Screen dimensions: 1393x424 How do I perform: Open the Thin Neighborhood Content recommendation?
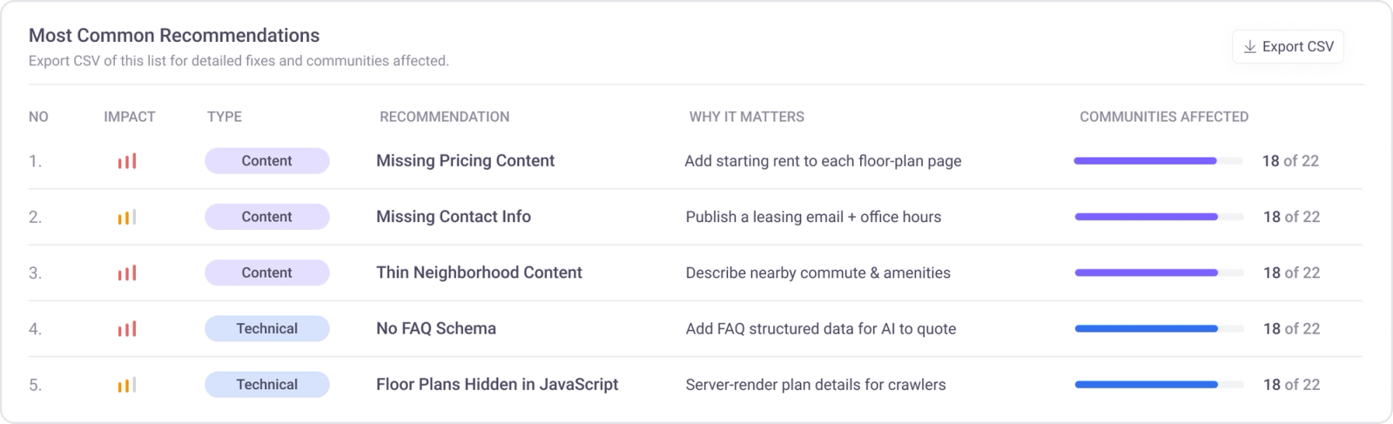pos(479,273)
